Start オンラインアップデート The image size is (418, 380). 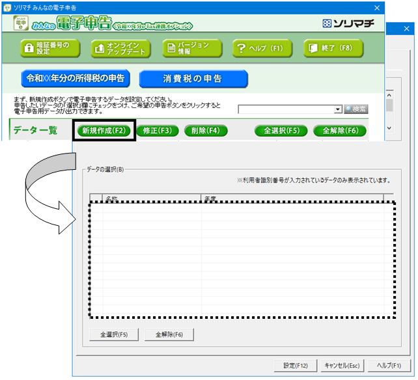click(x=120, y=48)
